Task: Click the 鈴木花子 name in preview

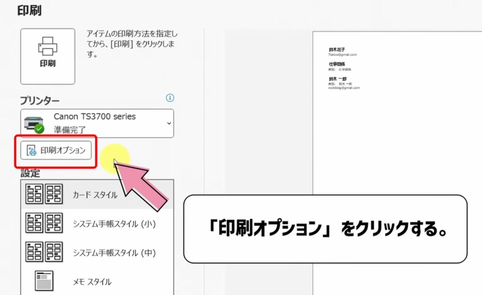Action: 337,49
